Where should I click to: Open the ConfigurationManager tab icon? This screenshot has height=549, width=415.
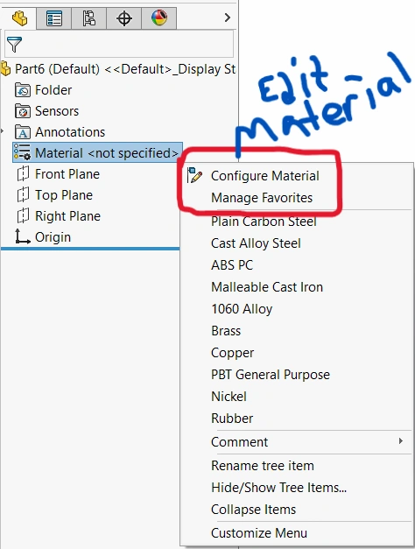pos(89,18)
